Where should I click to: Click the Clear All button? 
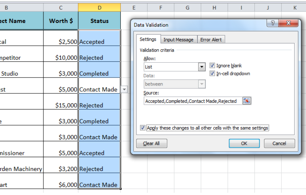(151, 143)
